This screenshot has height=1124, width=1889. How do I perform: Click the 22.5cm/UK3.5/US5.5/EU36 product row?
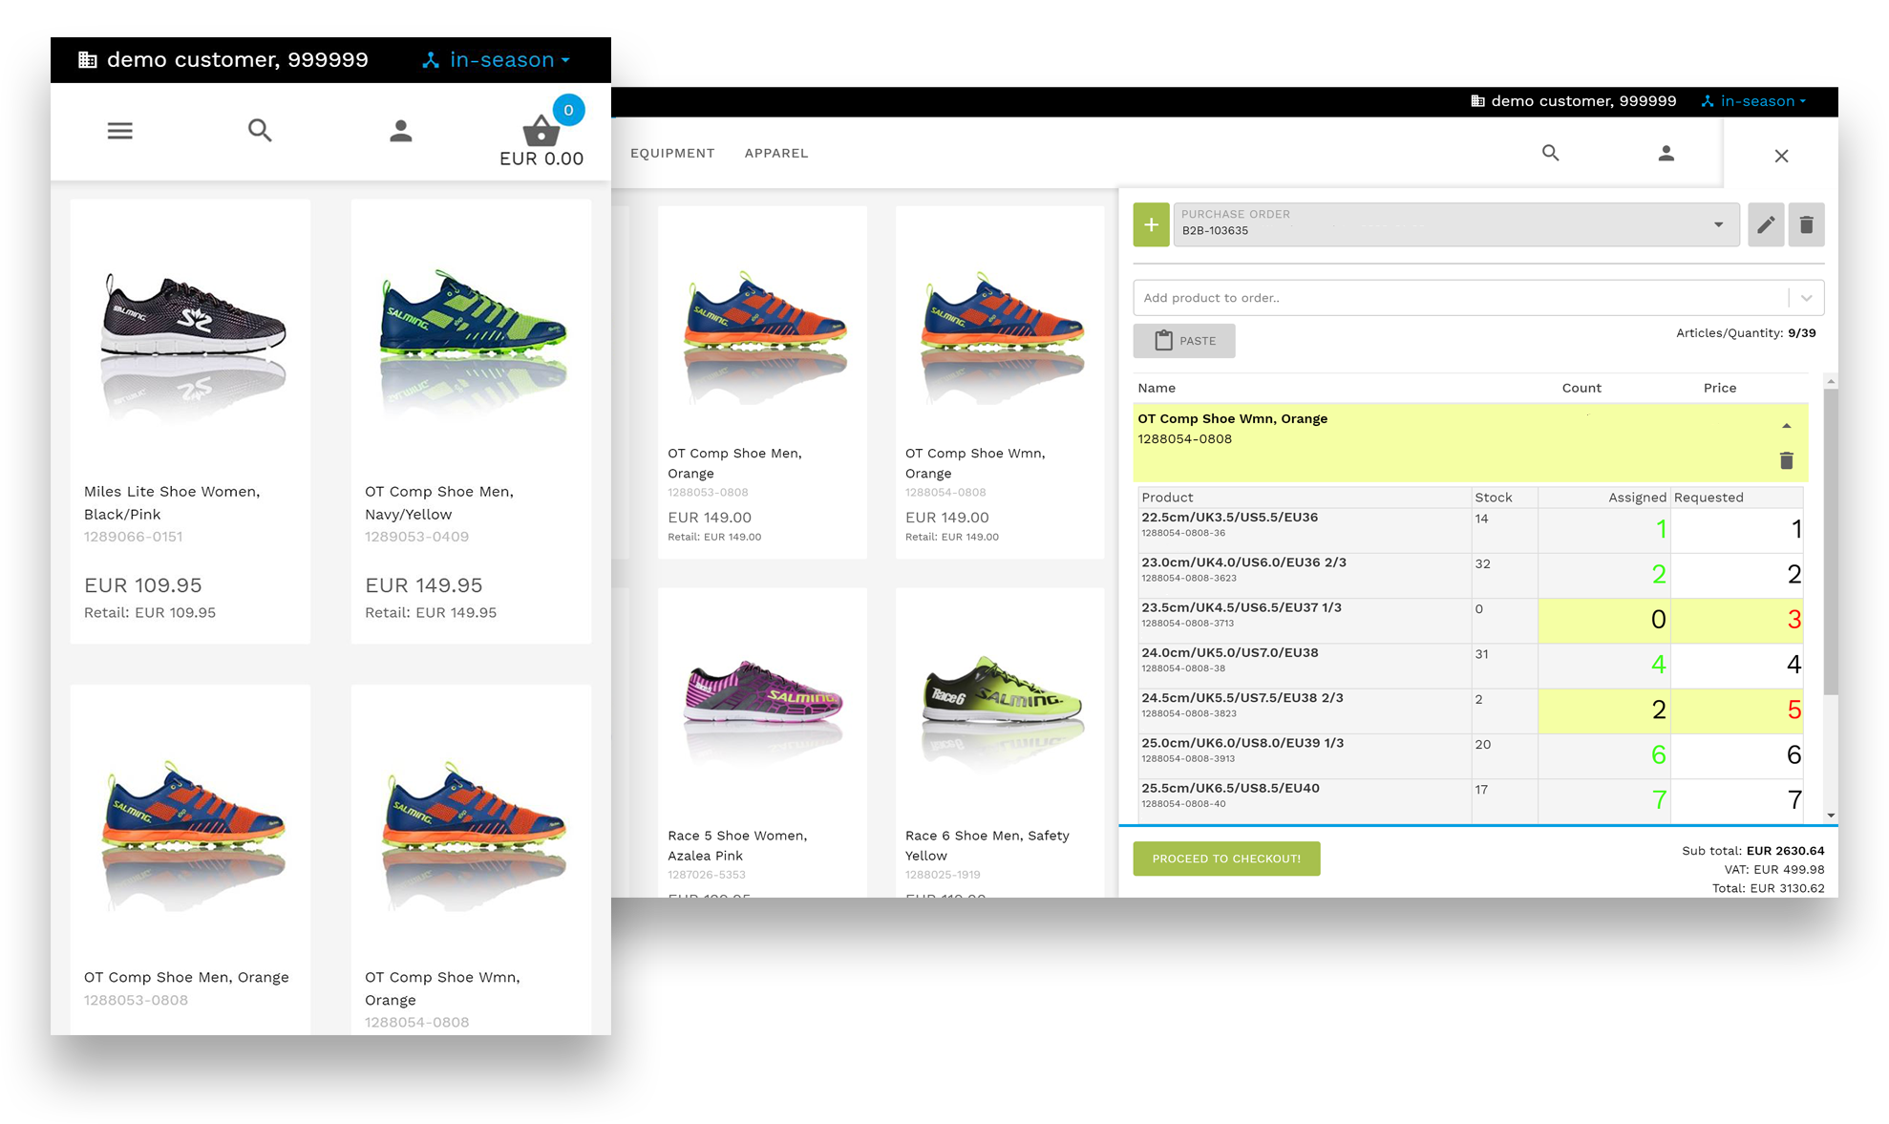(x=1305, y=529)
